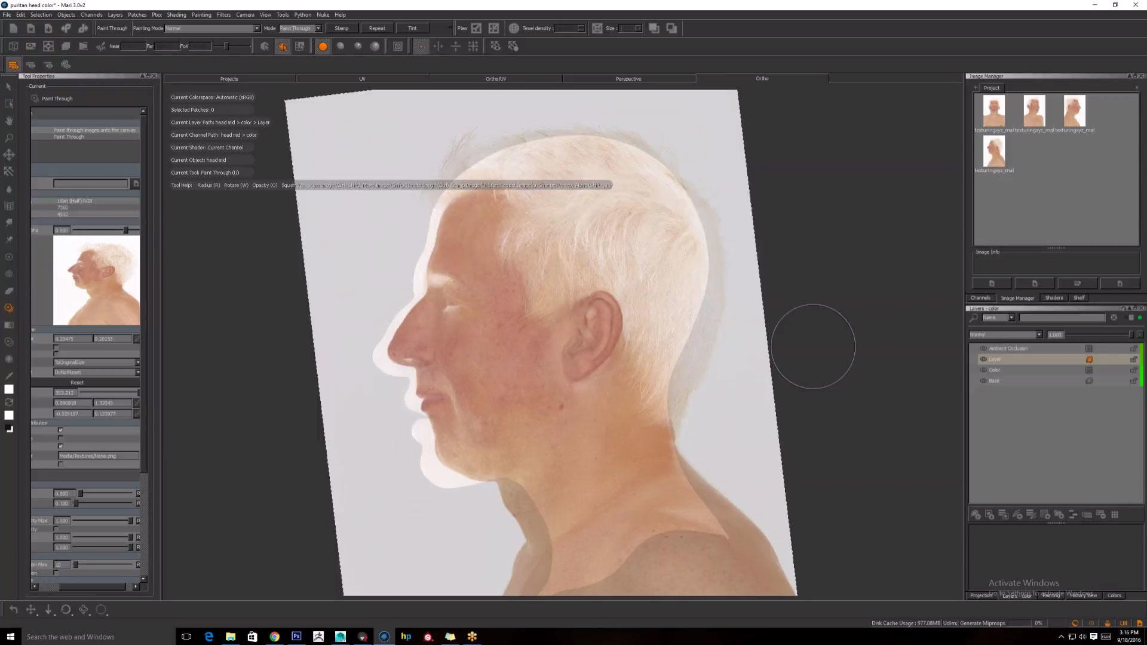This screenshot has height=645, width=1147.
Task: Click the flat orange lighting sphere icon
Action: coord(323,47)
